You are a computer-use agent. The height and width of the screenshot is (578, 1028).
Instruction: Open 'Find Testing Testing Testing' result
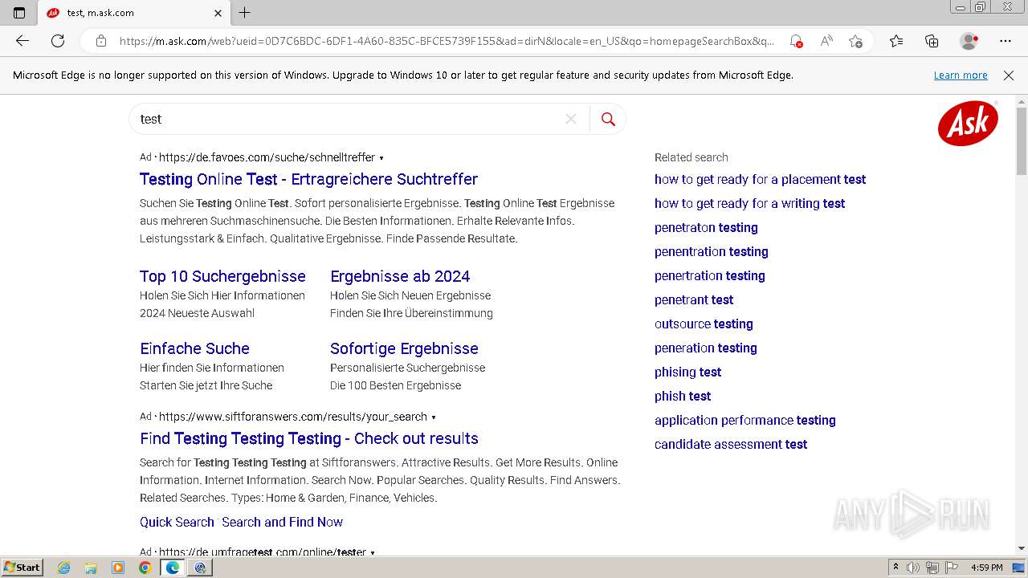click(x=309, y=438)
